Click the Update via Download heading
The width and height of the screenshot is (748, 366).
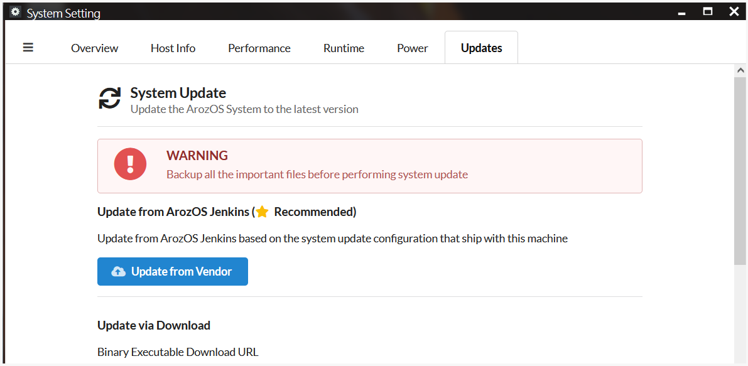(154, 325)
